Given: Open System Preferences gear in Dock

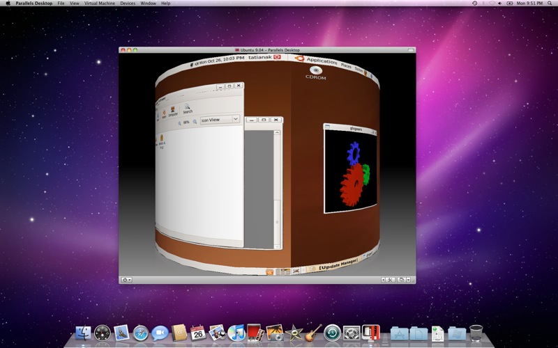Looking at the screenshot, I should pyautogui.click(x=352, y=333).
